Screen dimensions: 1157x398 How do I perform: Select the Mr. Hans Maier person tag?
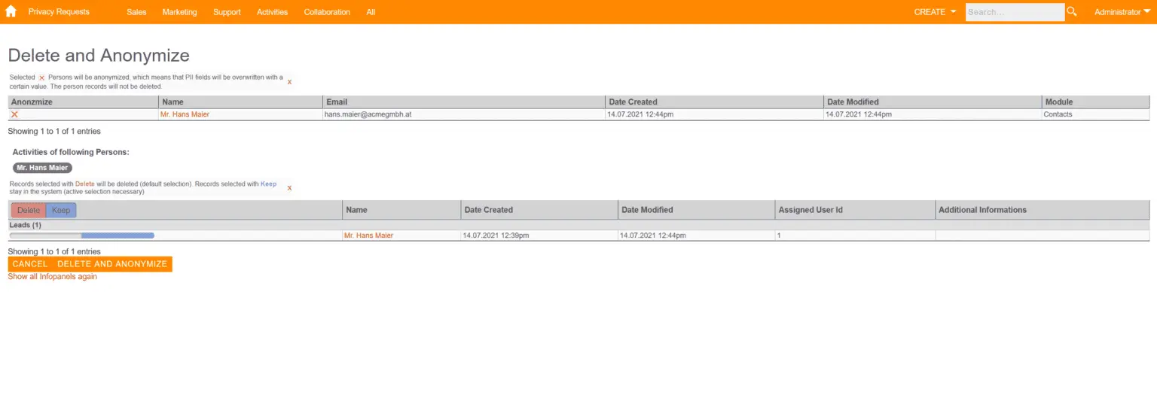[x=42, y=168]
